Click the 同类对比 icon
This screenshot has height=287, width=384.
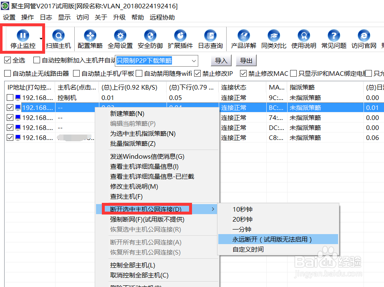pos(273,36)
